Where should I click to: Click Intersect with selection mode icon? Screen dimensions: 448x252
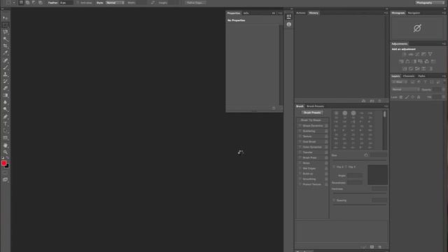point(41,3)
